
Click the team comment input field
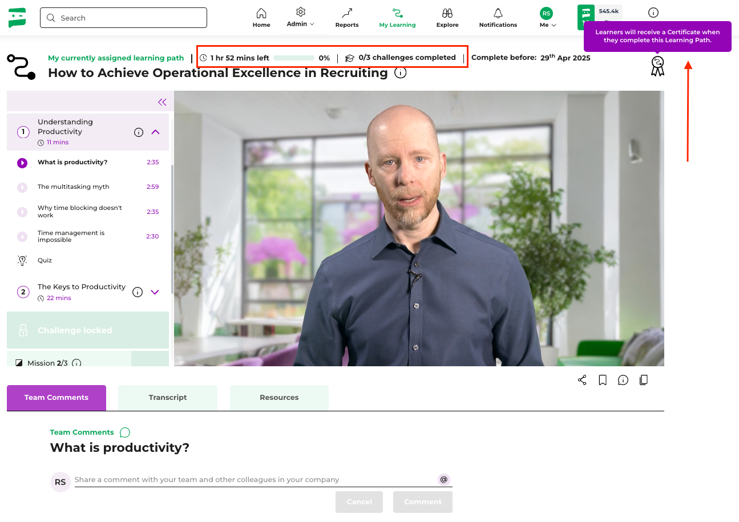click(x=254, y=480)
